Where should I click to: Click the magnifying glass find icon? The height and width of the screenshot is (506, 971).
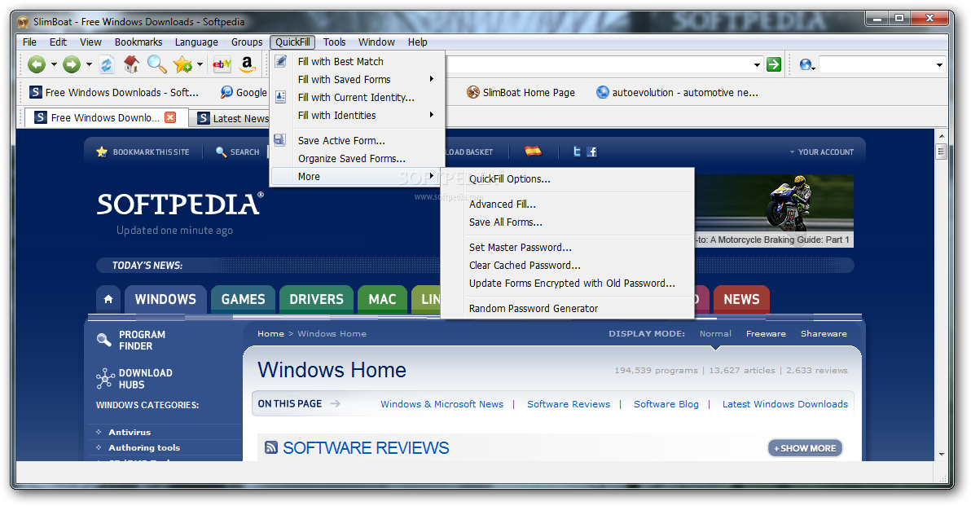(x=156, y=64)
